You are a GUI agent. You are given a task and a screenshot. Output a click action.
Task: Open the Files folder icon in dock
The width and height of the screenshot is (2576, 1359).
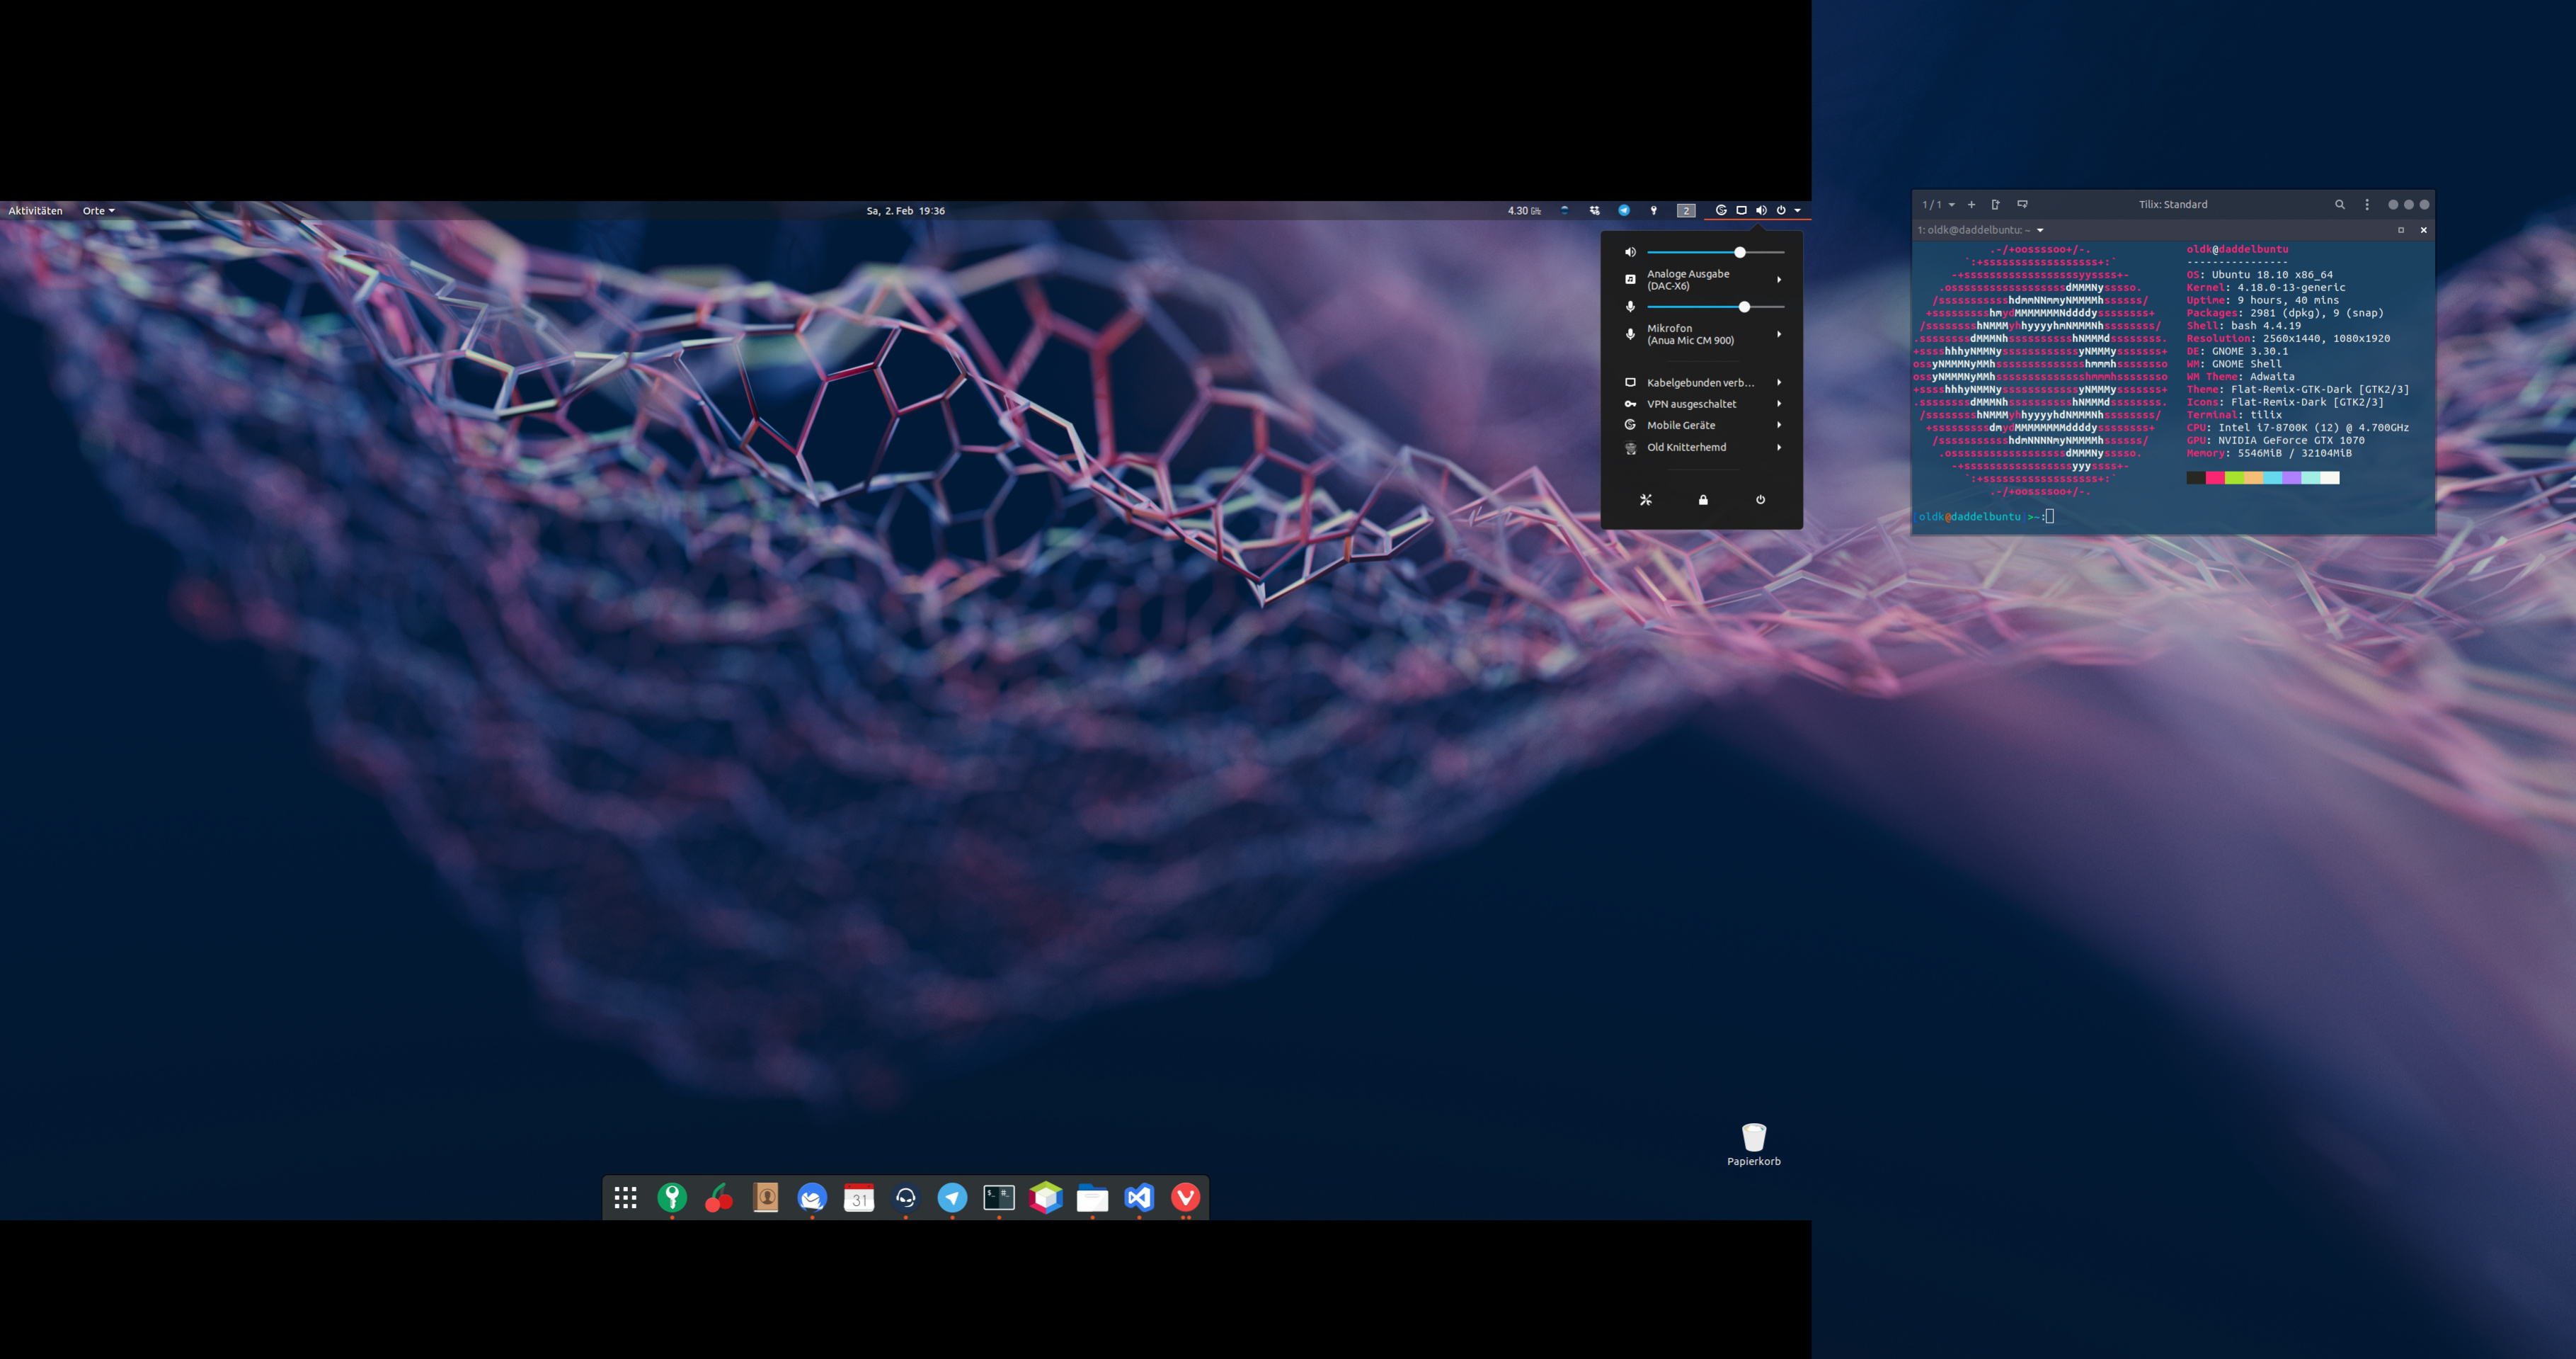[1092, 1198]
